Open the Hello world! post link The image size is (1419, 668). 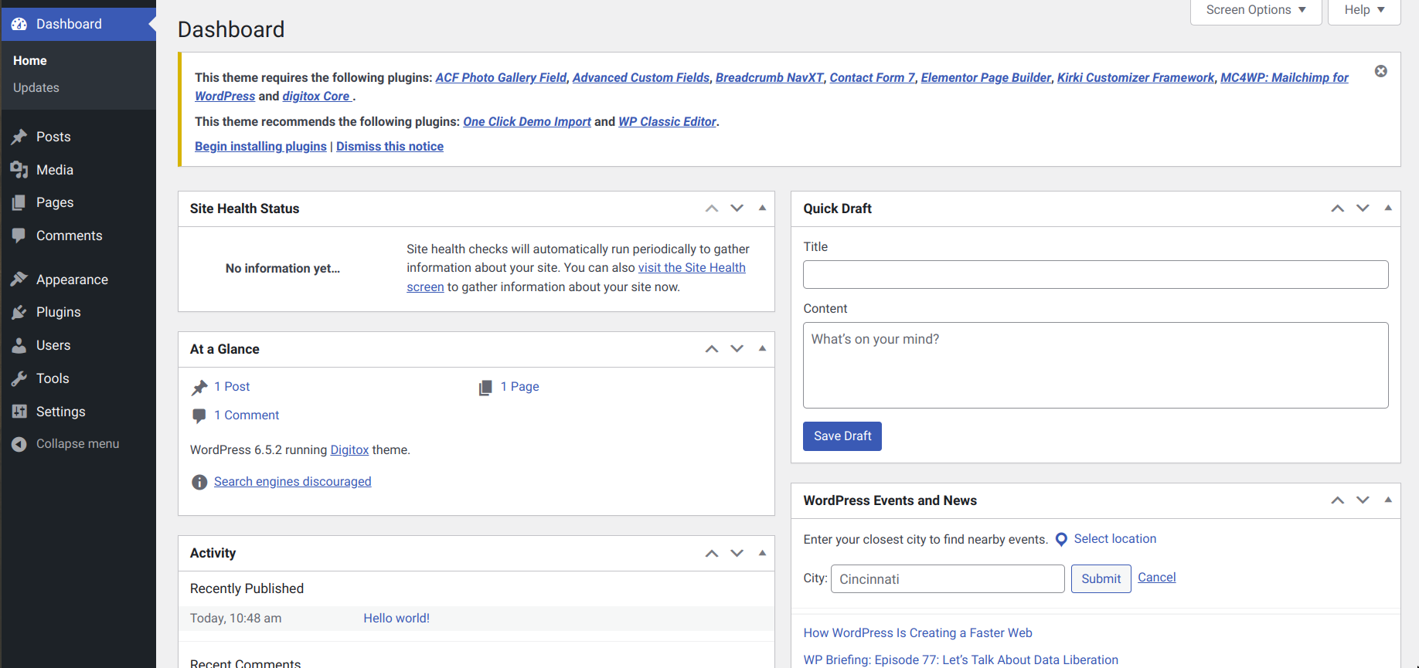click(396, 619)
